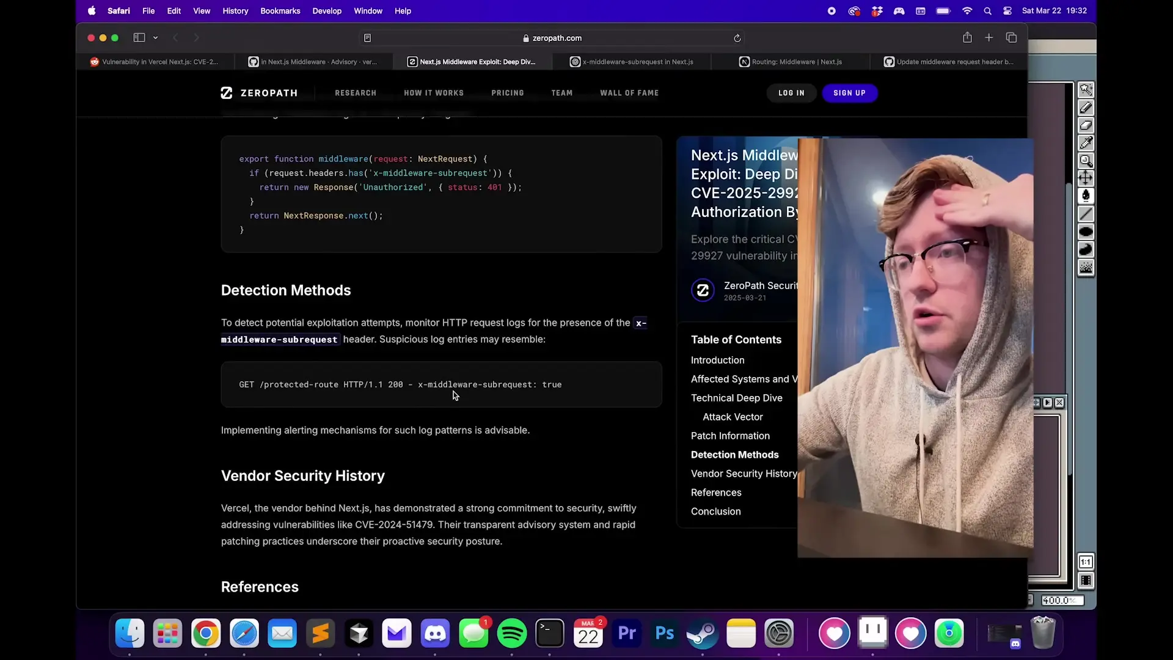Select the move arrows tool in background window
Screen dimensions: 1173x660
coord(1086,178)
